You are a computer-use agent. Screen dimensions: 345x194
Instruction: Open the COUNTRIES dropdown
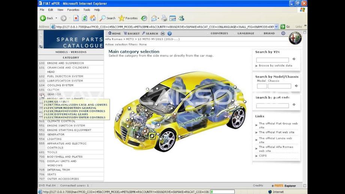[219, 33]
